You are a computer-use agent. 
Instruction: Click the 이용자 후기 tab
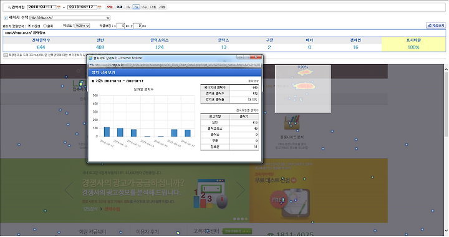tap(147, 231)
